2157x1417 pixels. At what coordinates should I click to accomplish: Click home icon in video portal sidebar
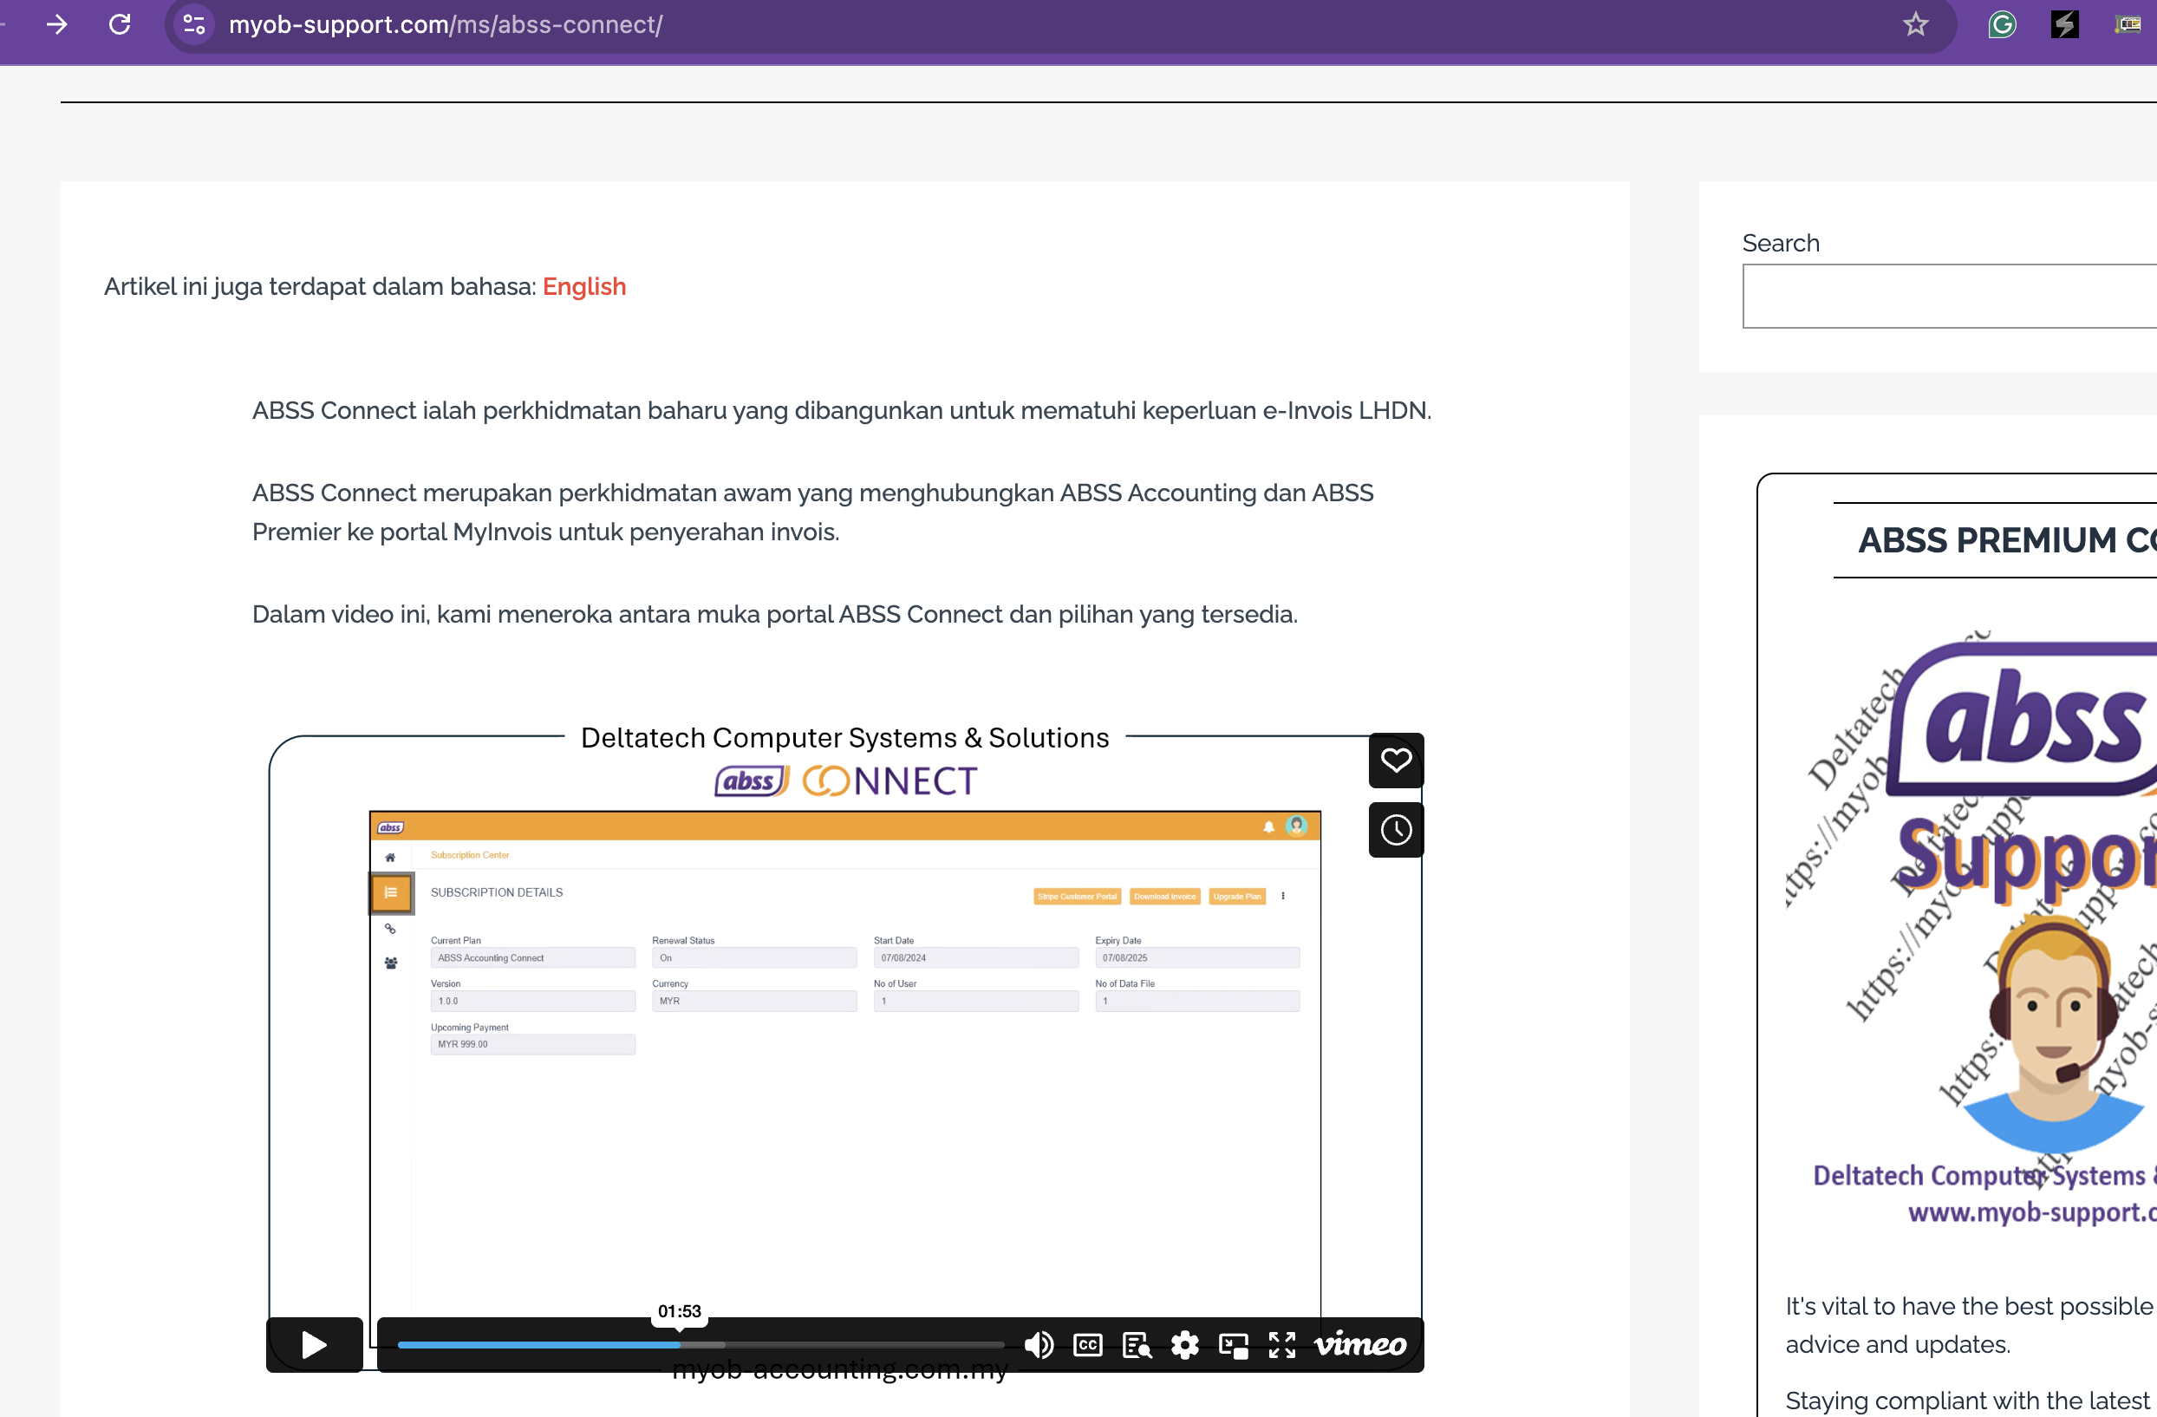(390, 857)
